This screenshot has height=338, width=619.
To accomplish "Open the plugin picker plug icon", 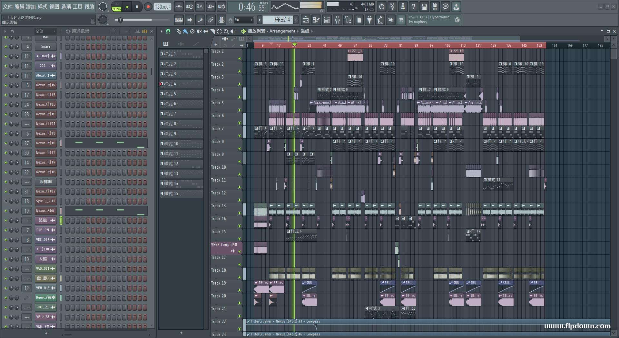I will point(369,20).
